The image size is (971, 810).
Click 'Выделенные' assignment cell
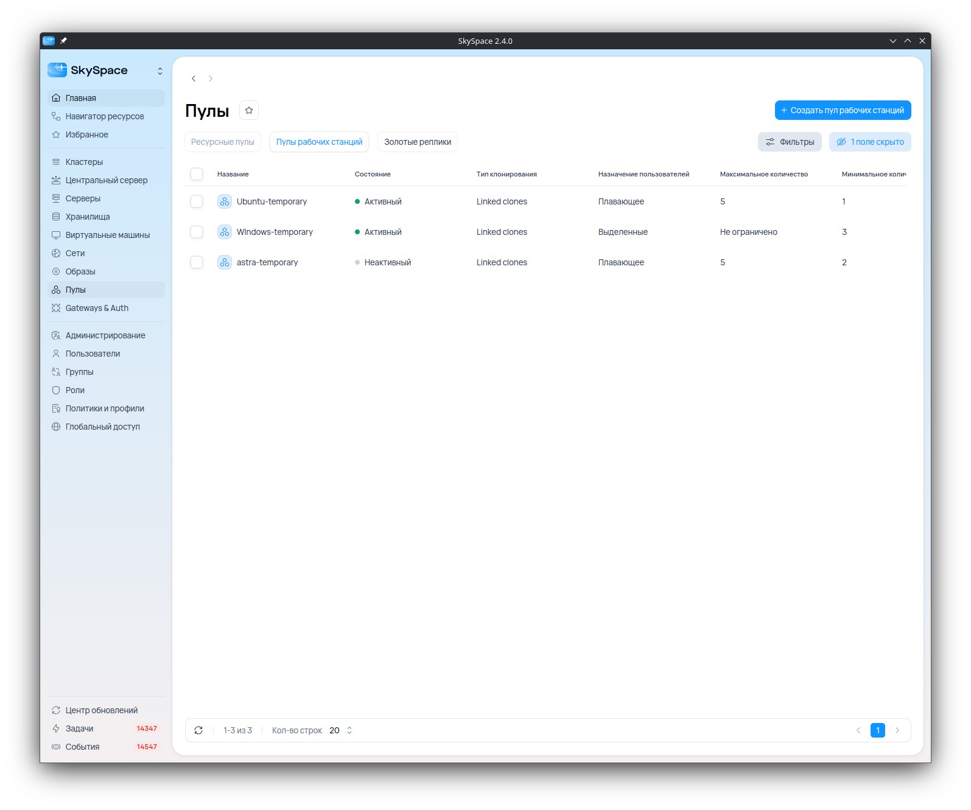(623, 232)
